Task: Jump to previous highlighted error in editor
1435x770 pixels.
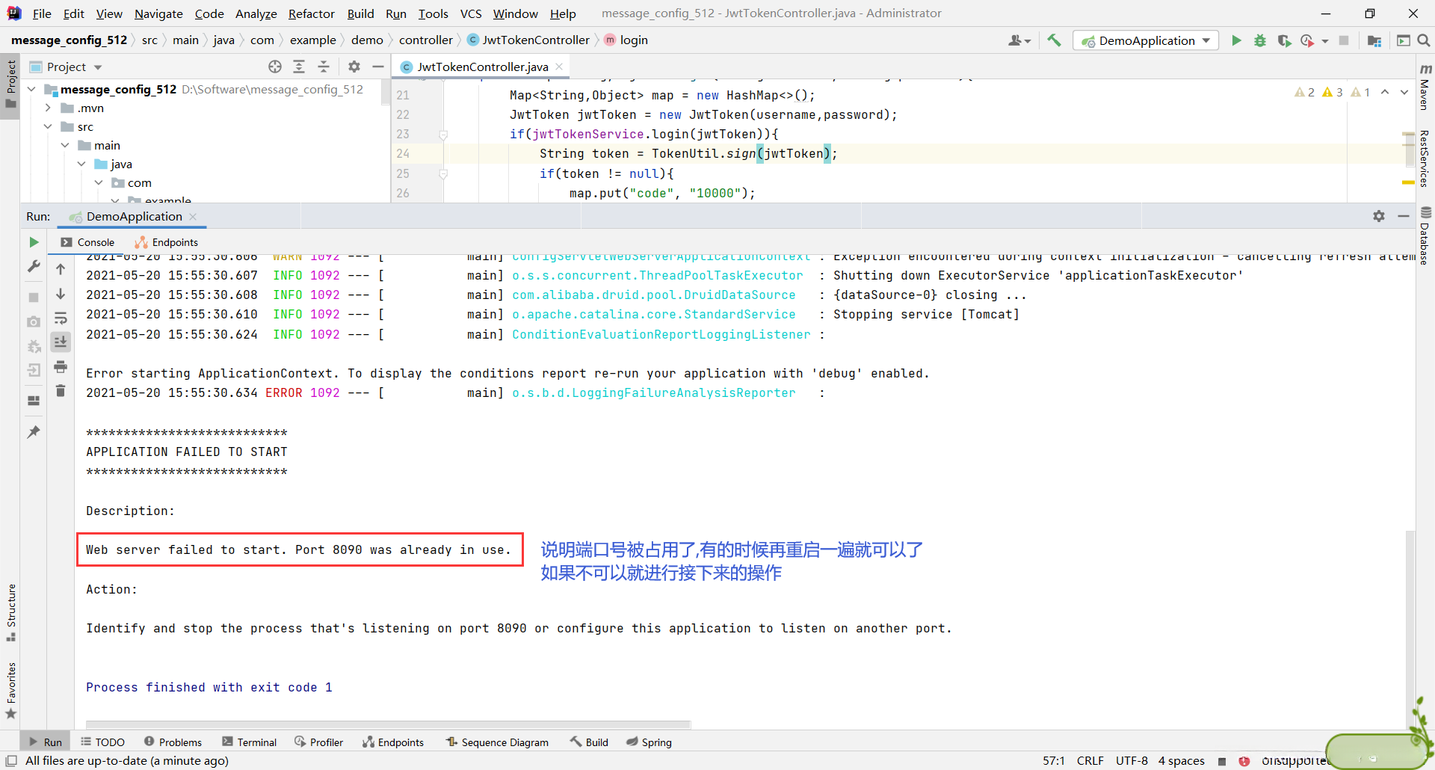Action: [1385, 92]
